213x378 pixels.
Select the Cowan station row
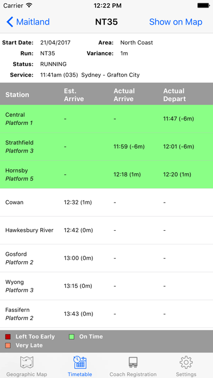point(106,203)
